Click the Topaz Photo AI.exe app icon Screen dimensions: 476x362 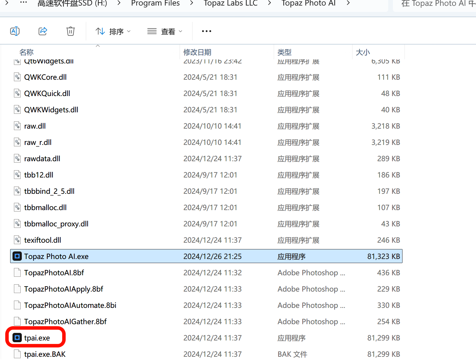point(17,256)
